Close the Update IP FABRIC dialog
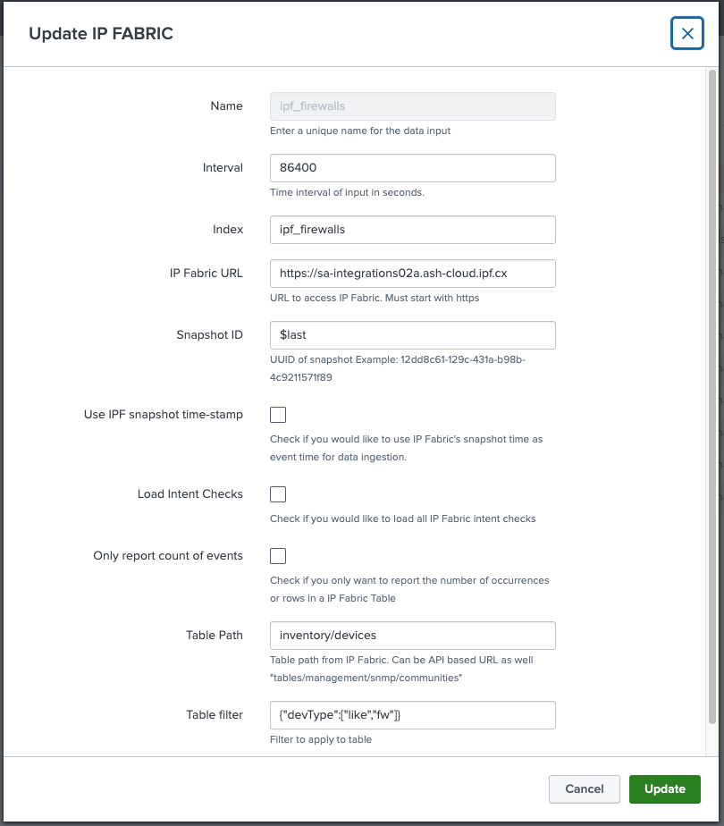The height and width of the screenshot is (826, 724). click(686, 34)
